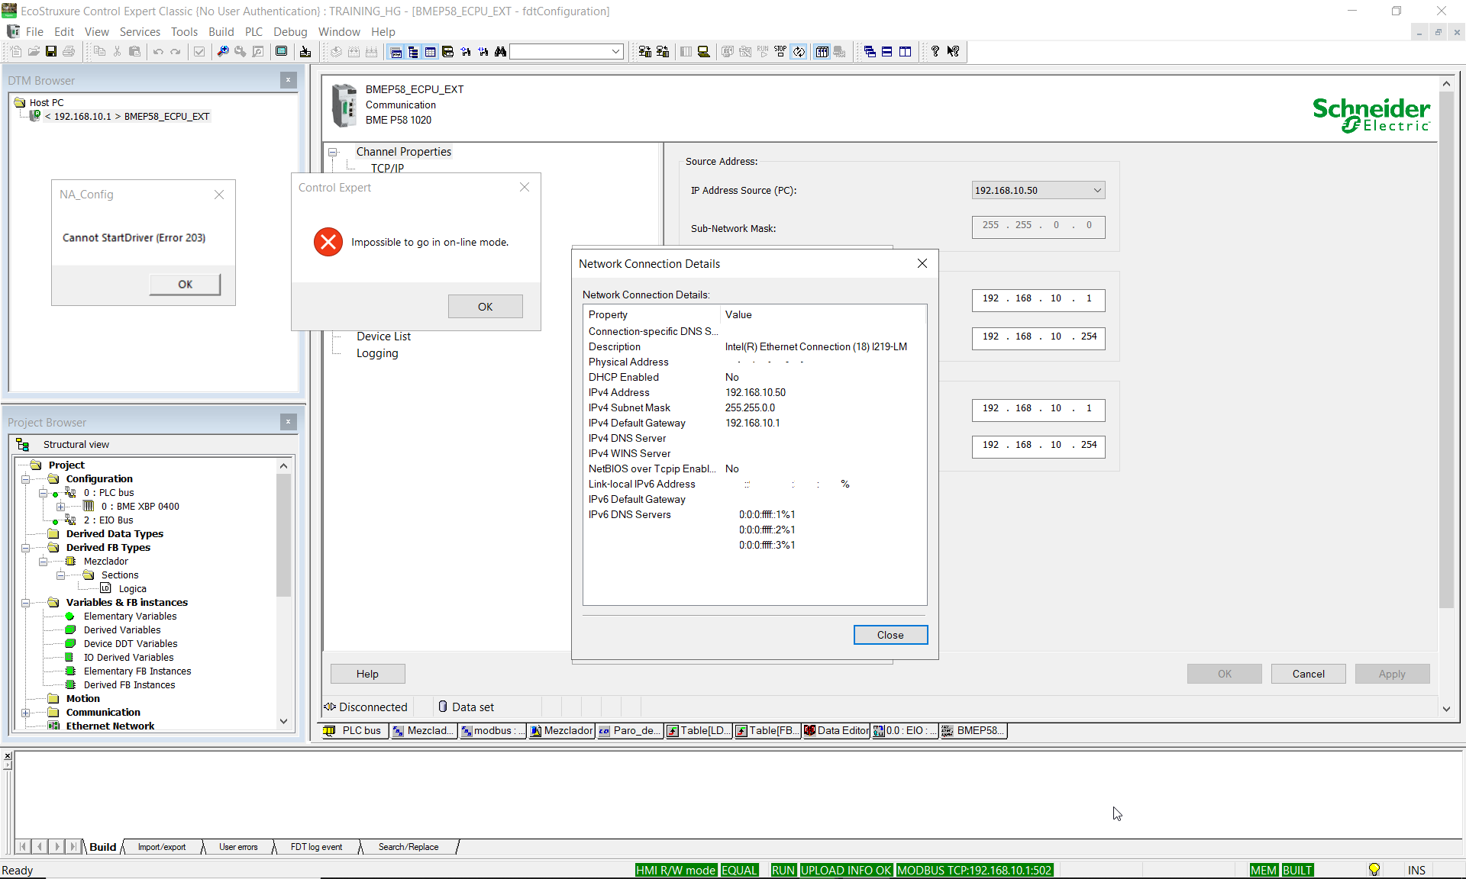Image resolution: width=1466 pixels, height=879 pixels.
Task: Open the Data Editor table icon
Action: coord(431,52)
